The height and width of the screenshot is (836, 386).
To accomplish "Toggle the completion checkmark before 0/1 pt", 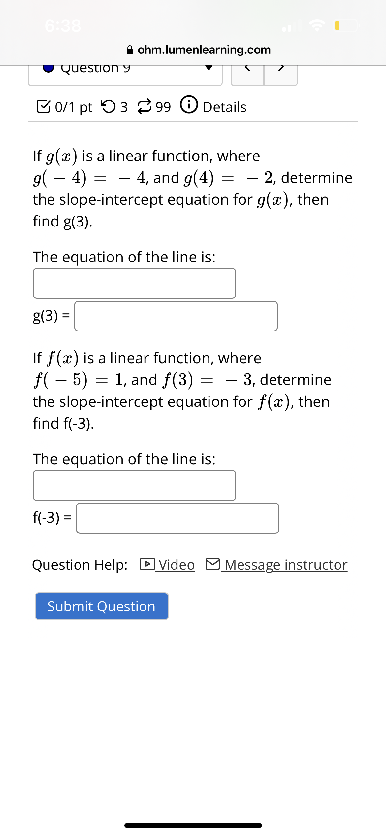I will [x=44, y=106].
